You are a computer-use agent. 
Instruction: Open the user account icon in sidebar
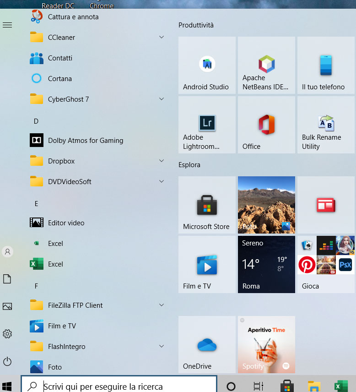tap(7, 251)
